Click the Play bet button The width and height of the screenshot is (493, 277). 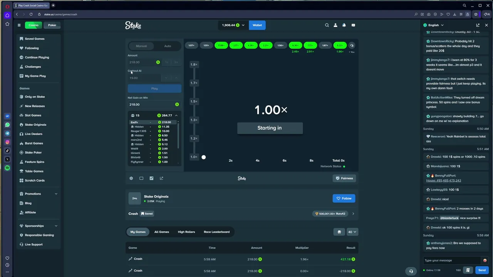point(154,88)
